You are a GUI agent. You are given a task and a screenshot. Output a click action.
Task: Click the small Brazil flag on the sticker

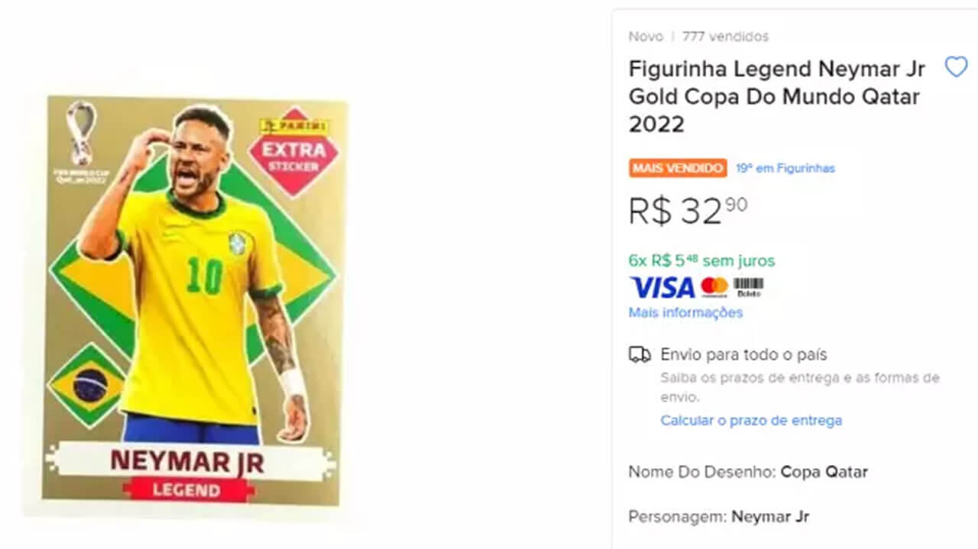click(x=89, y=384)
